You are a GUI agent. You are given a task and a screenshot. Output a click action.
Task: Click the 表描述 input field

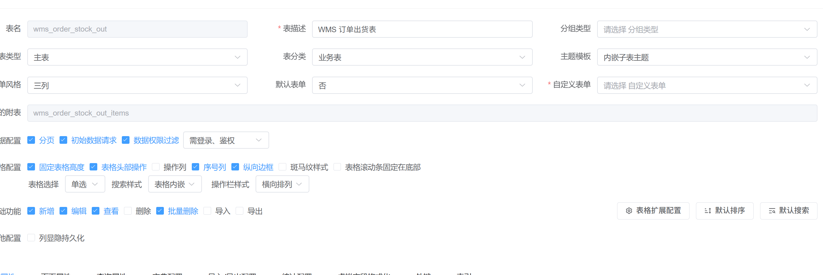(x=422, y=29)
